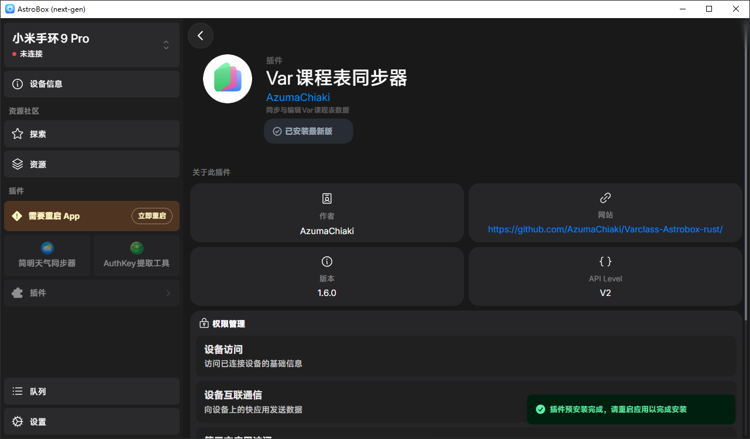Click the AstroBox app icon in title bar
Viewport: 750px width, 439px height.
(x=10, y=9)
